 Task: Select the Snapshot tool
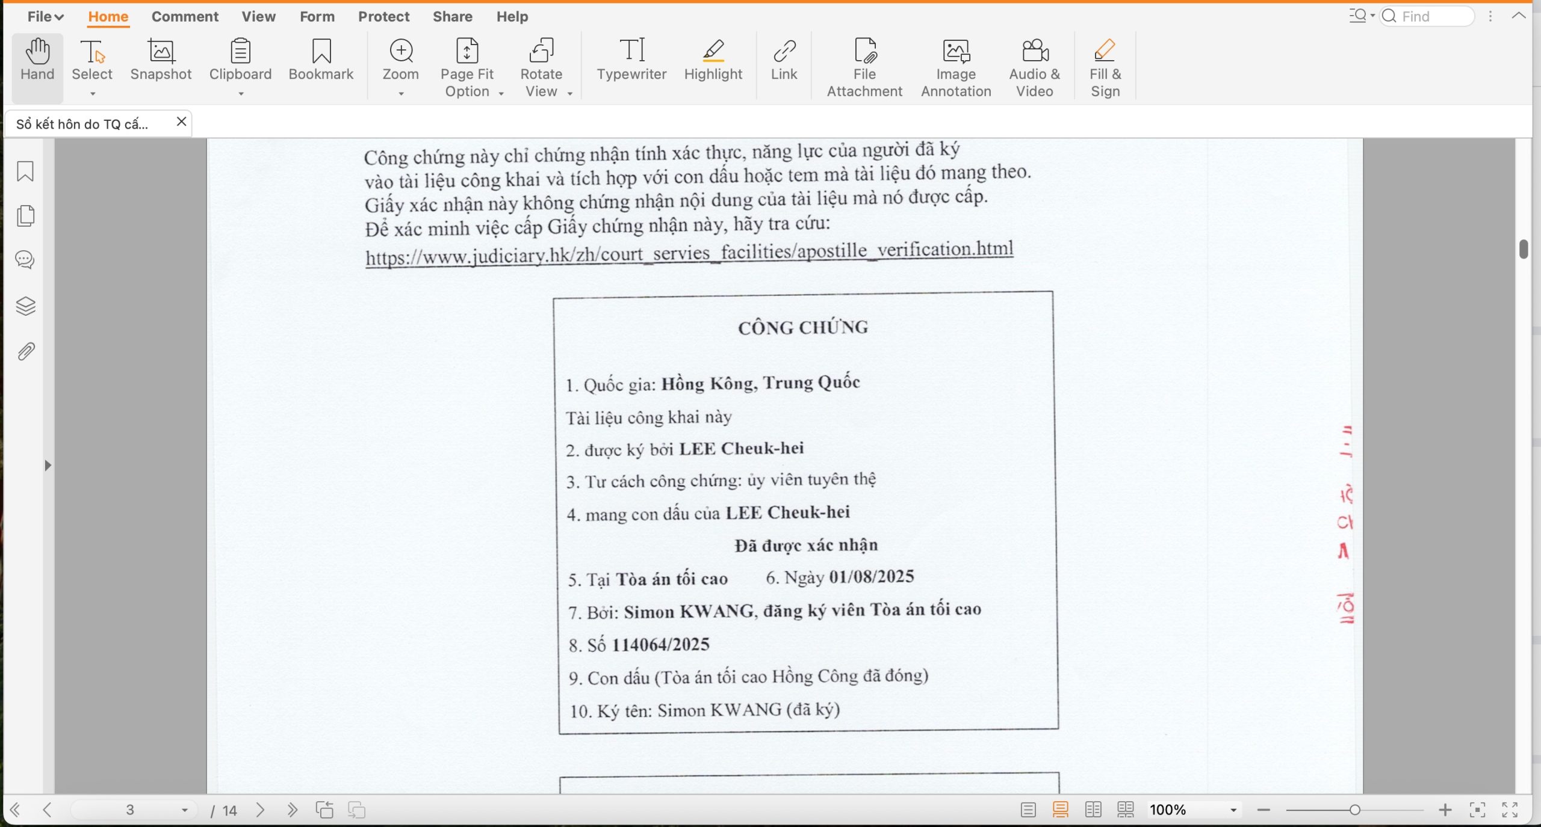[x=161, y=60]
